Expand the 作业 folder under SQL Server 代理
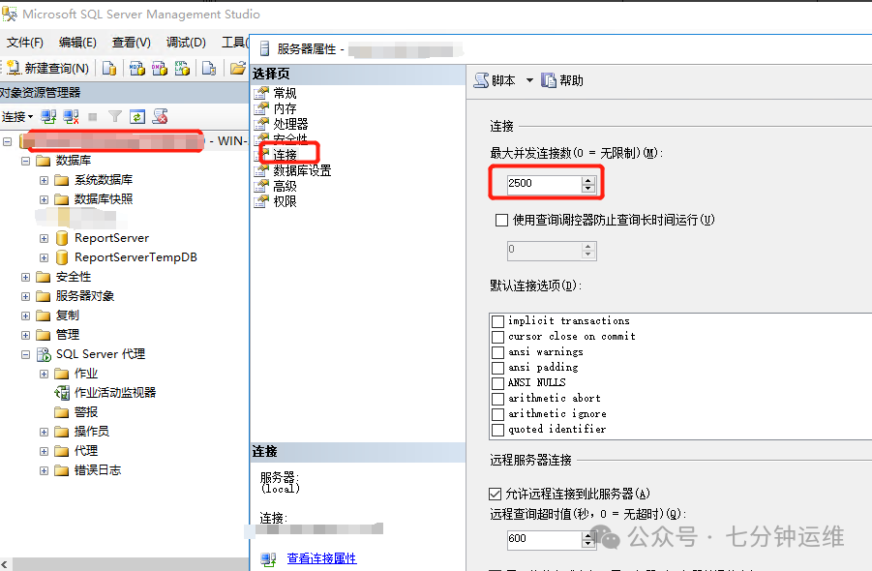Screen dimensions: 872x571 44,374
